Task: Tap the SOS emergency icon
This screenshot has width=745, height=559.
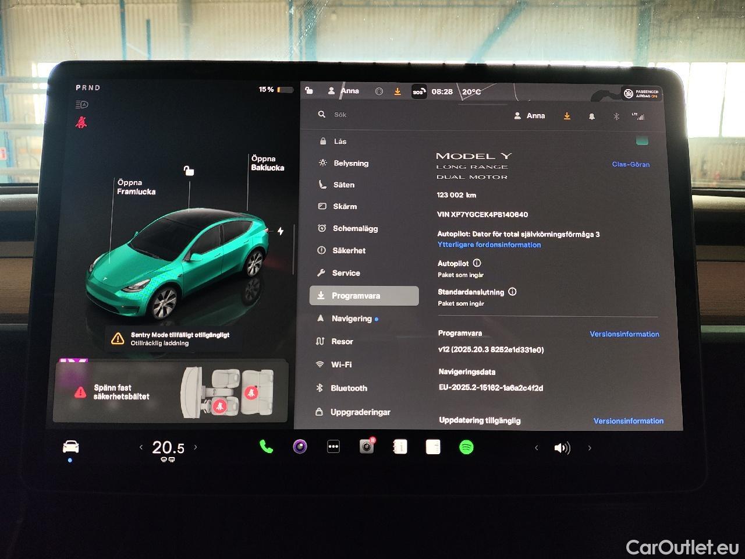Action: pos(418,91)
